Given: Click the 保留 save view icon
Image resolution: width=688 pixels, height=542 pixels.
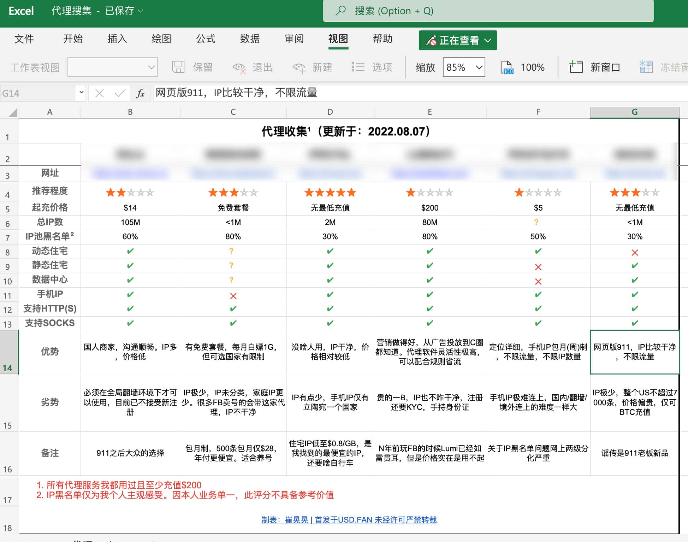Looking at the screenshot, I should 178,67.
